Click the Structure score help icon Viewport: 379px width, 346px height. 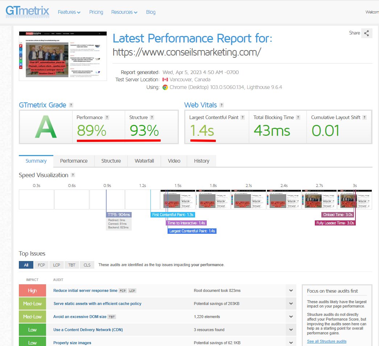[152, 117]
